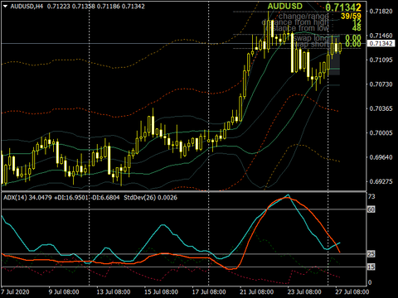Click price axis label 0.70730
The height and width of the screenshot is (298, 398).
(381, 84)
